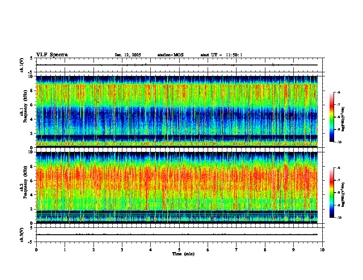This screenshot has height=280, width=363.
Task: Click the time axis tick label "7"
Action: pos(236,250)
